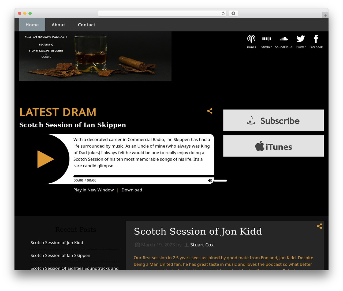The height and width of the screenshot is (291, 343).
Task: Open the Stitcher icon link
Action: click(266, 41)
